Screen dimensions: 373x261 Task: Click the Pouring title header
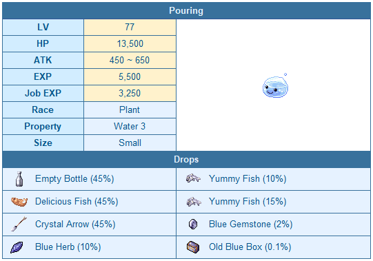[x=186, y=11]
